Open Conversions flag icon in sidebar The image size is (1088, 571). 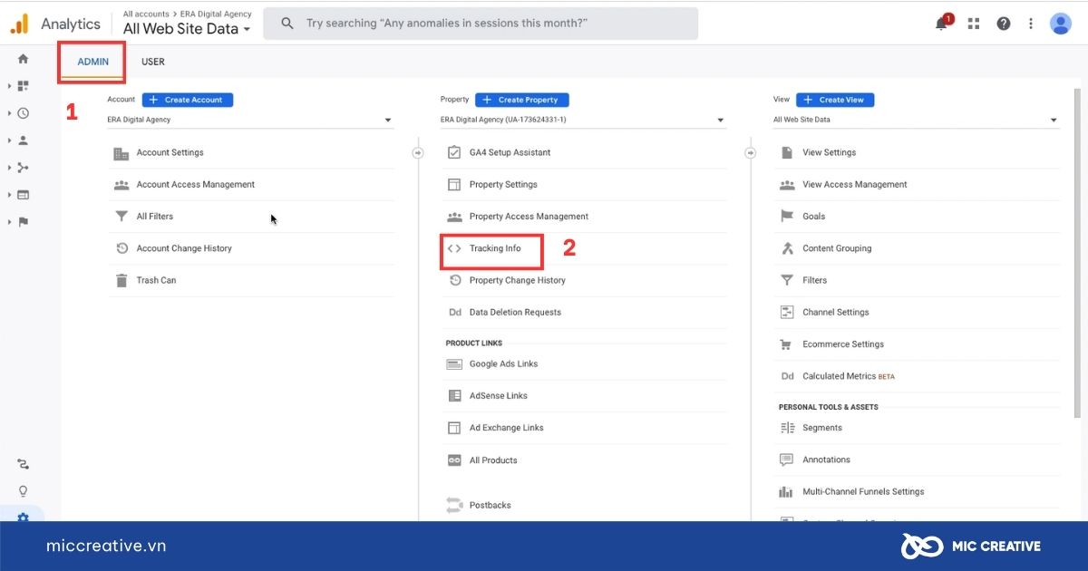(x=24, y=222)
